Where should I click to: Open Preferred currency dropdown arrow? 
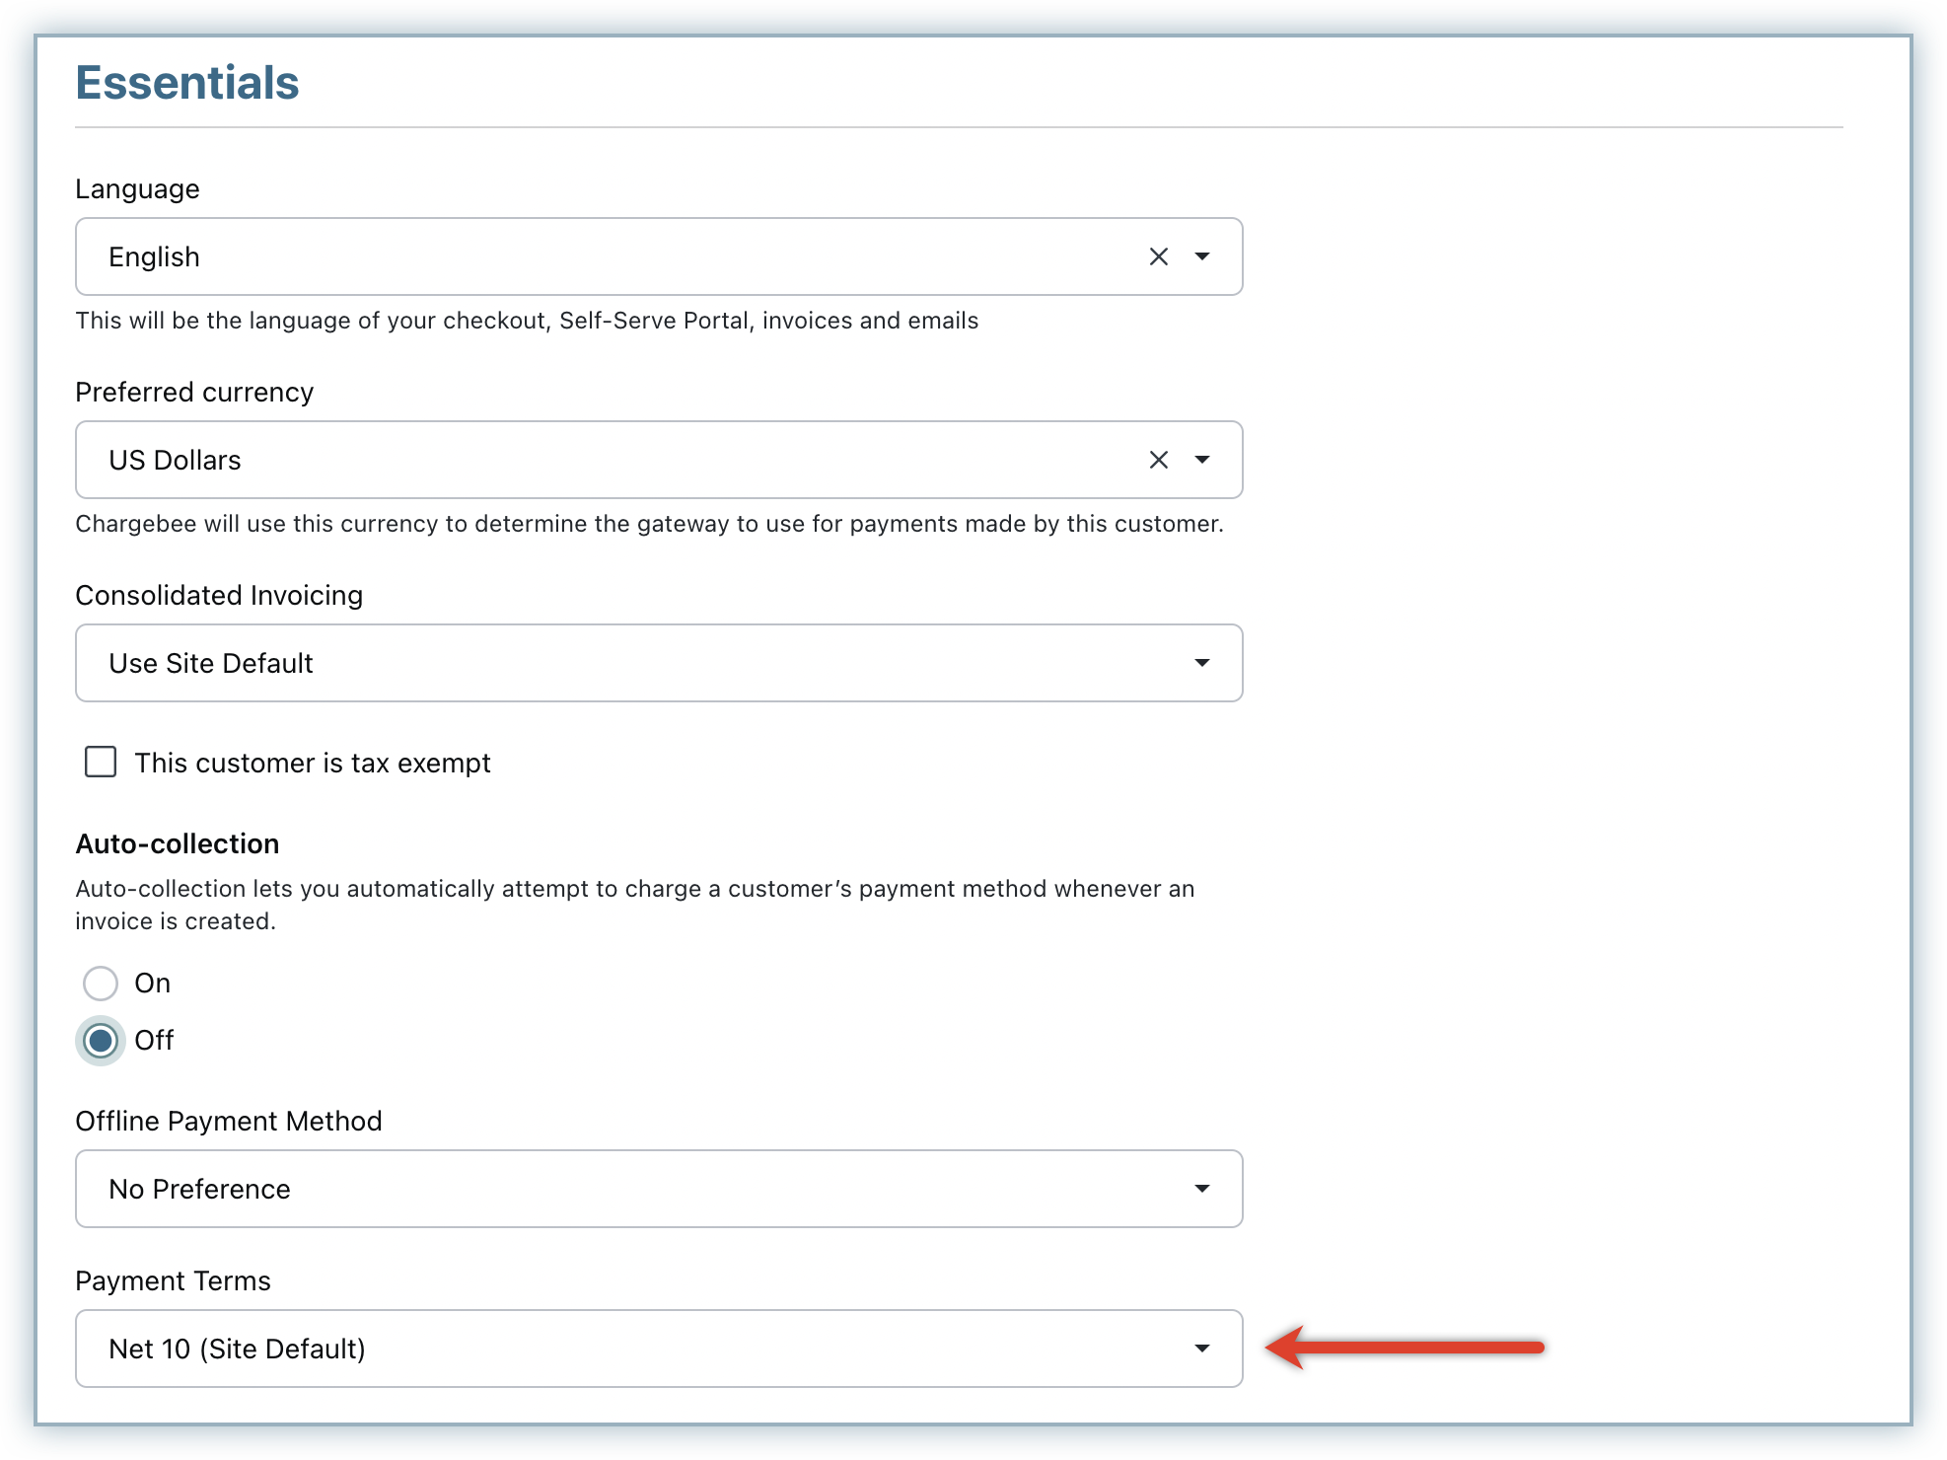pos(1201,460)
